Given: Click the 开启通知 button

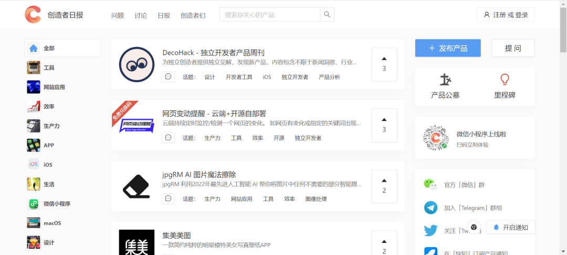Looking at the screenshot, I should pyautogui.click(x=510, y=227).
